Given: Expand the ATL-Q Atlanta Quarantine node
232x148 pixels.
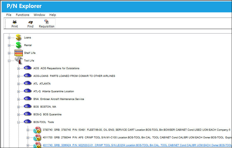Looking at the screenshot, I should [18, 92].
